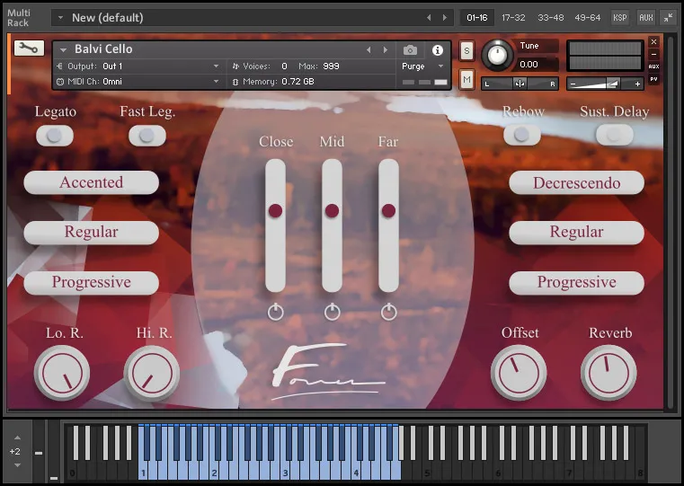
Task: Switch to the 49-64 rack page
Action: click(588, 18)
